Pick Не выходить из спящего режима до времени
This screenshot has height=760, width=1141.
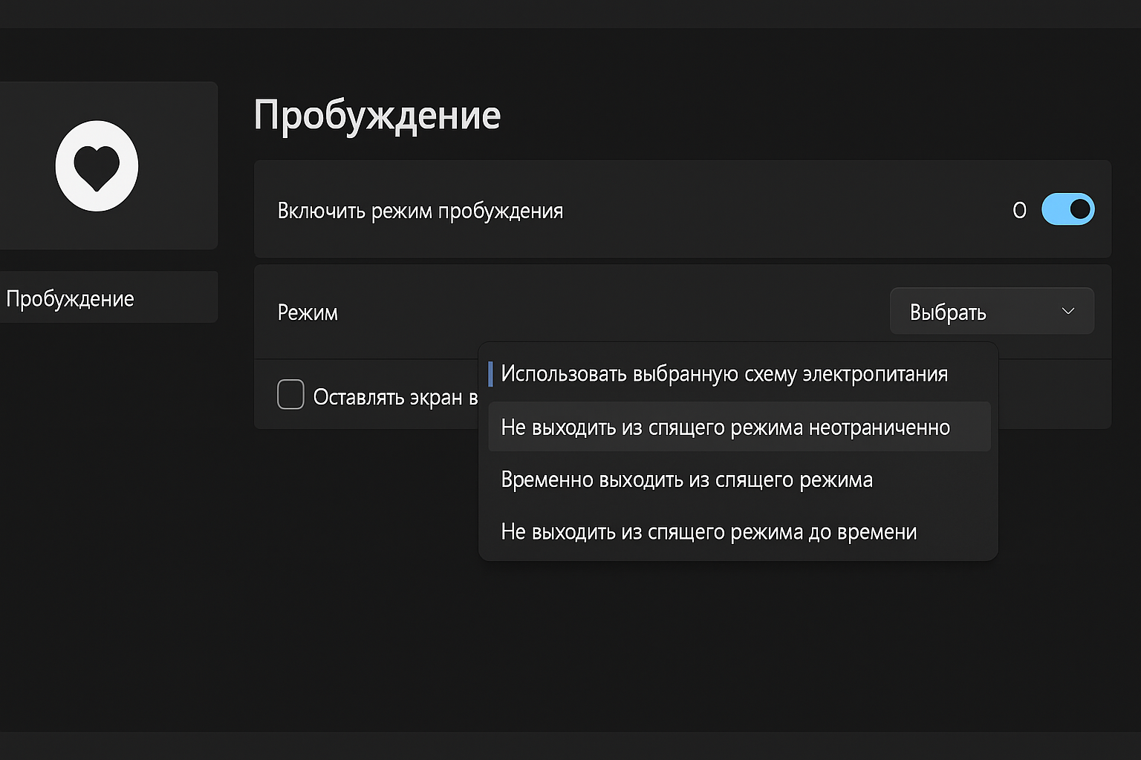709,531
